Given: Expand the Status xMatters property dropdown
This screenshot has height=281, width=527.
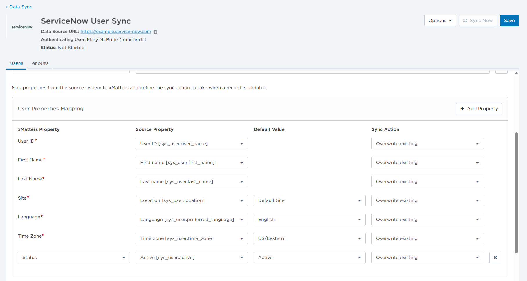Looking at the screenshot, I should (x=73, y=258).
